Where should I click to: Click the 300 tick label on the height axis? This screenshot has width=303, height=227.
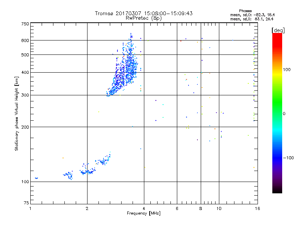[x=25, y=95]
